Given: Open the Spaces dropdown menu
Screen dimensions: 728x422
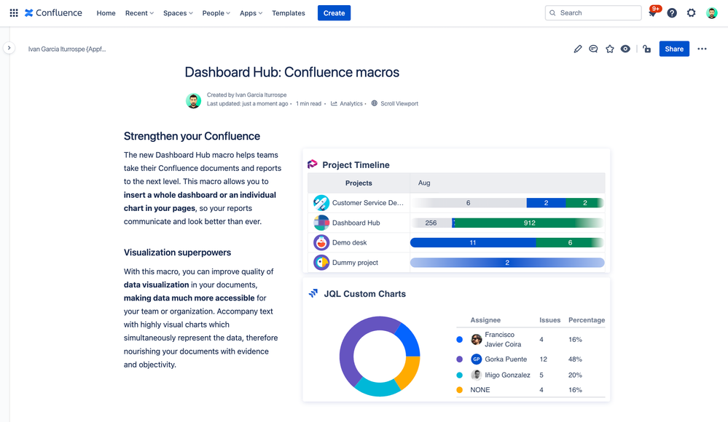Looking at the screenshot, I should (178, 13).
